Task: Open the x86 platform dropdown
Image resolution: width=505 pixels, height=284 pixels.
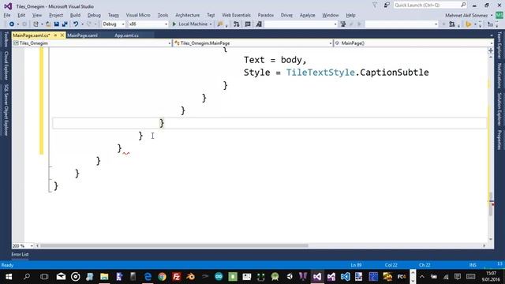Action: coord(148,24)
